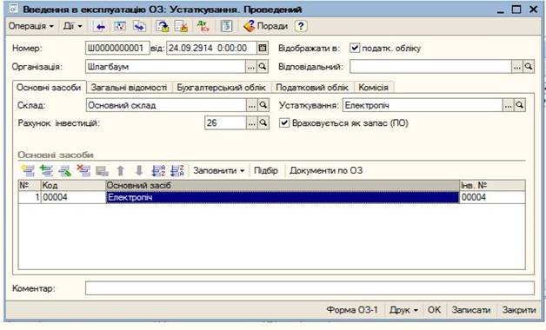Click the Інв. № column header
The width and height of the screenshot is (546, 330).
point(492,185)
